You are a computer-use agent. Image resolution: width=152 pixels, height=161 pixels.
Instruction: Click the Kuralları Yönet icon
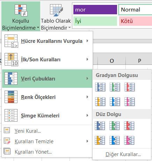pyautogui.click(x=7, y=151)
